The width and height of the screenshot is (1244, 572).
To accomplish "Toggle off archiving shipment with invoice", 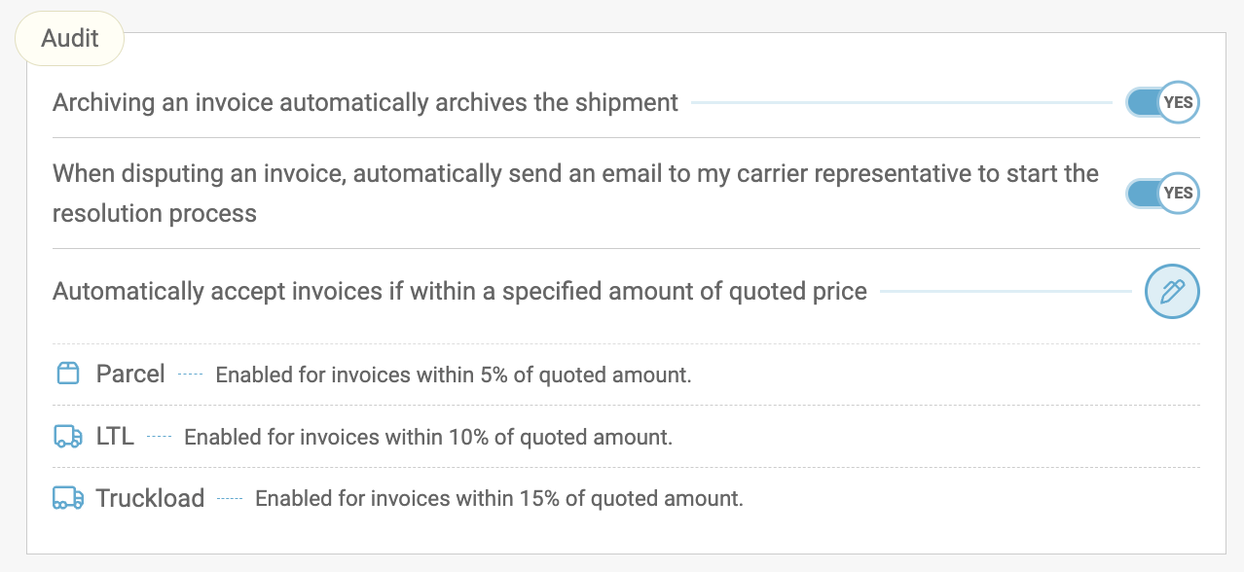I will click(x=1162, y=102).
